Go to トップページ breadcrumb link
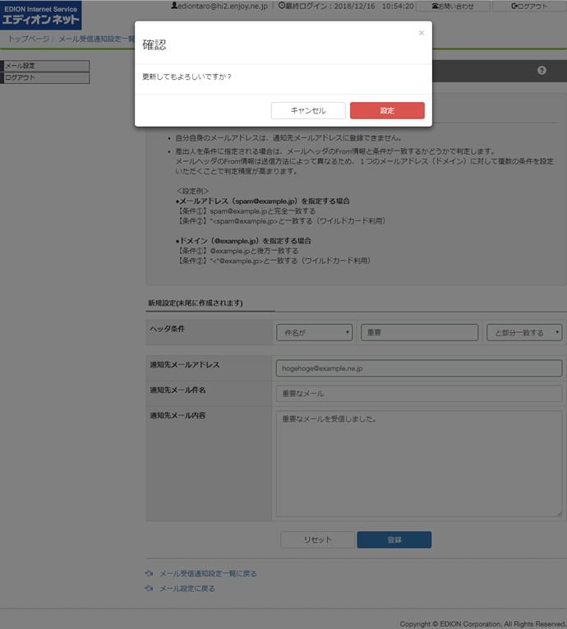 click(28, 39)
